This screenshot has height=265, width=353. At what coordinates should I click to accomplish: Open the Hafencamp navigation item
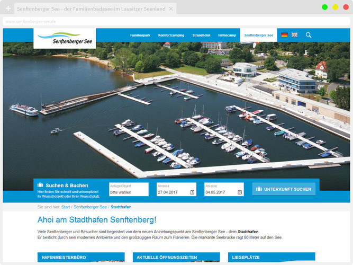(227, 35)
